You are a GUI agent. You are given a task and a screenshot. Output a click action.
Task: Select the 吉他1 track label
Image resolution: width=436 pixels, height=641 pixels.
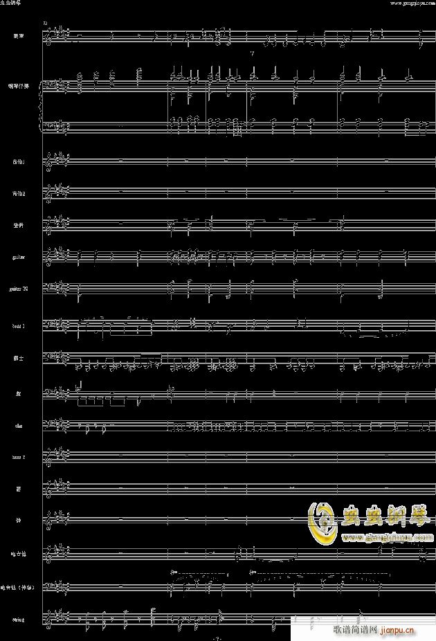(18, 162)
